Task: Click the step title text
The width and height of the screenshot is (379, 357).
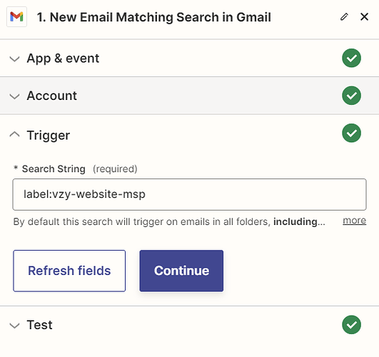Action: tap(154, 17)
